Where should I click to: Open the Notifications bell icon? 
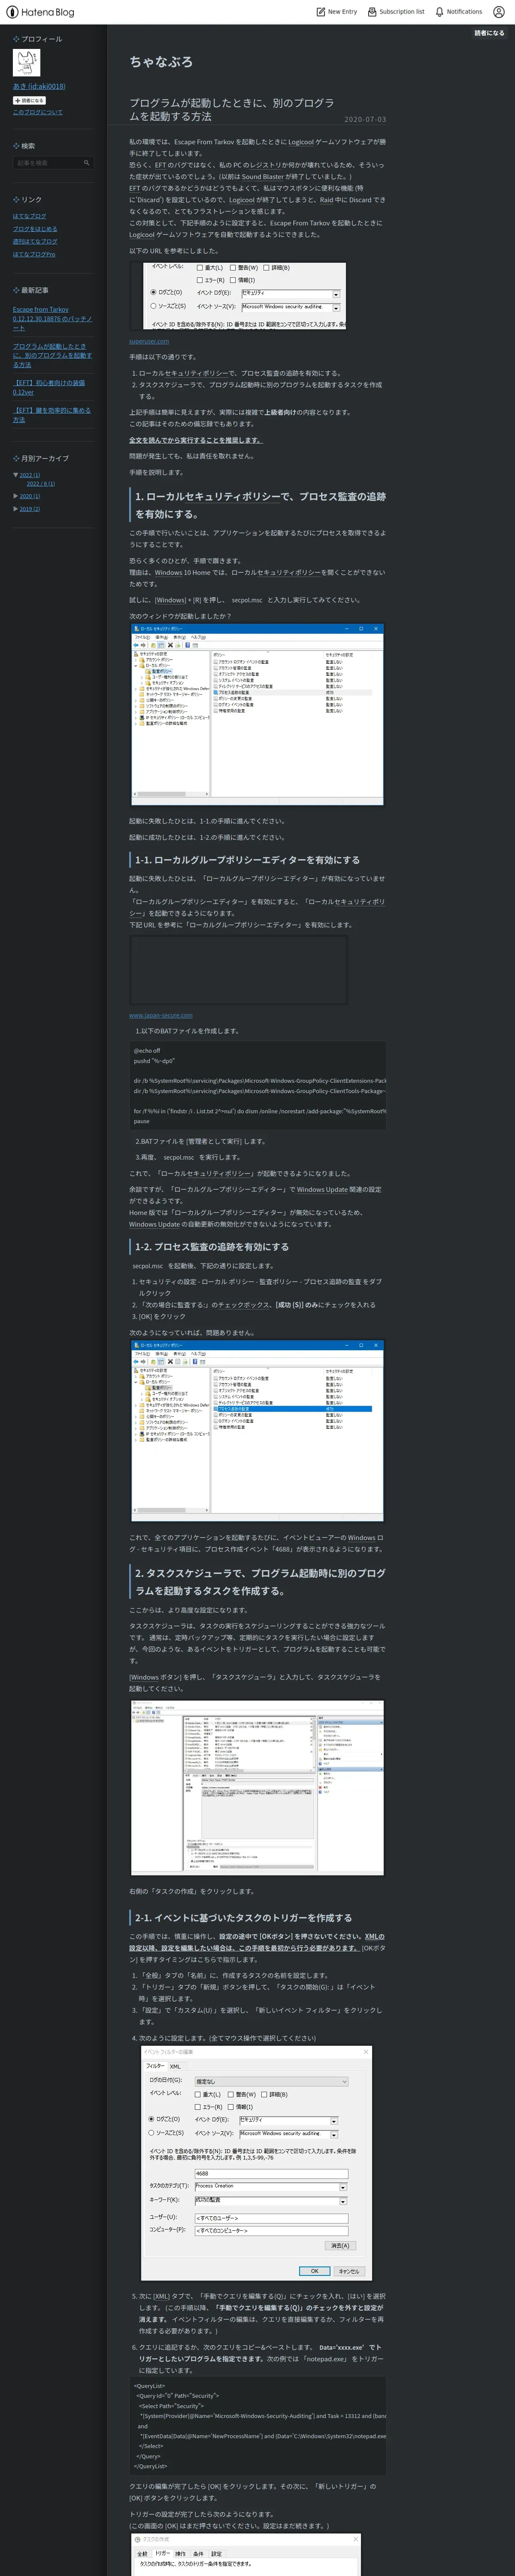[439, 12]
